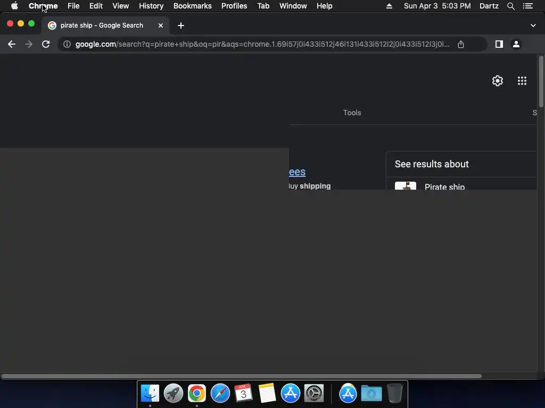Open the Trash in the Dock
The width and height of the screenshot is (545, 408).
394,393
